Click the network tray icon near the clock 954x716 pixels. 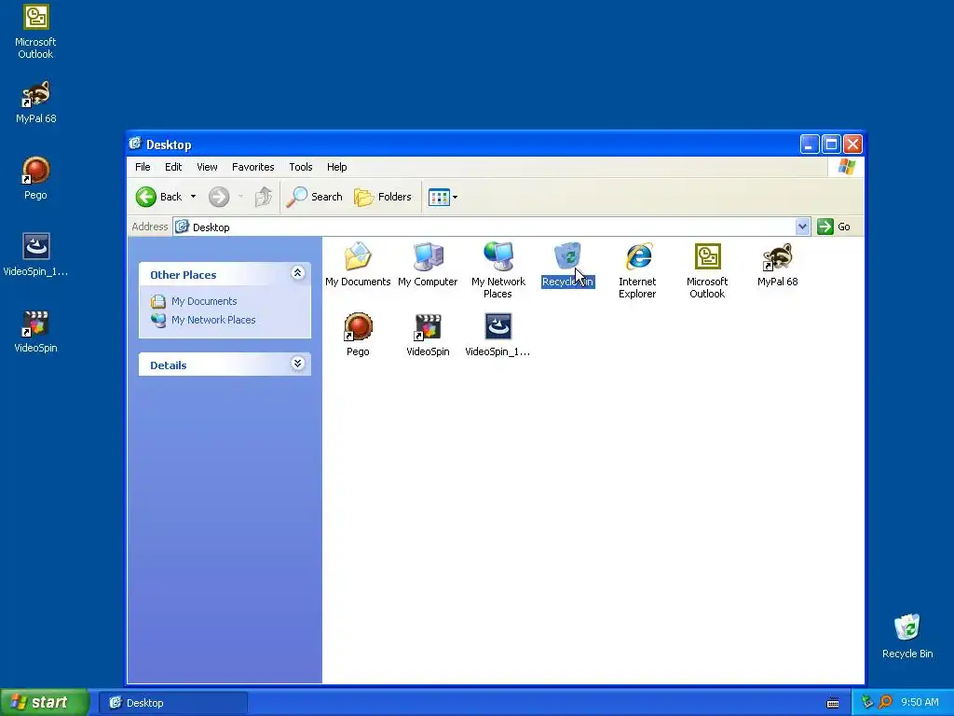[867, 702]
